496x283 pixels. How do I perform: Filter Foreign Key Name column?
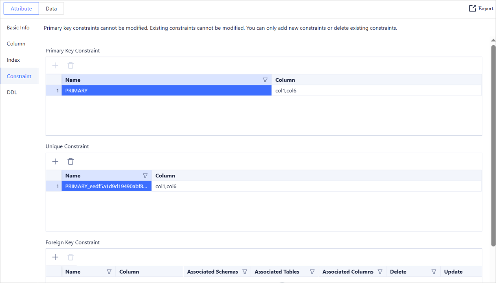click(x=109, y=272)
